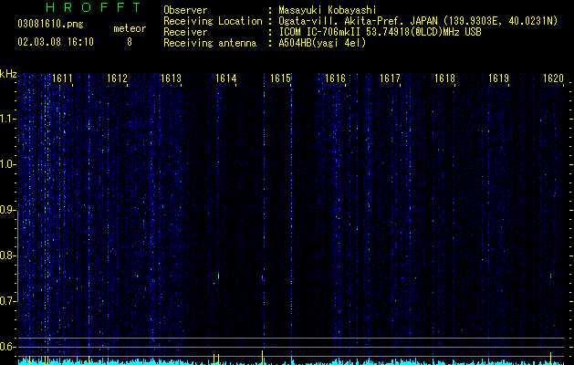Click the 1620 time marker
The width and height of the screenshot is (574, 365).
click(553, 78)
